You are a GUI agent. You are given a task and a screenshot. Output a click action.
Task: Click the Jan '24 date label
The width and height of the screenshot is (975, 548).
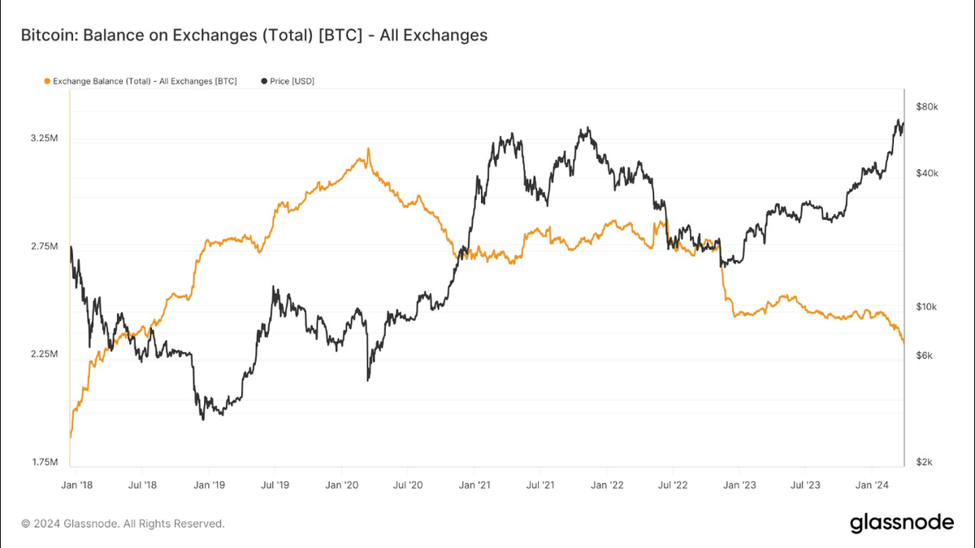click(872, 485)
